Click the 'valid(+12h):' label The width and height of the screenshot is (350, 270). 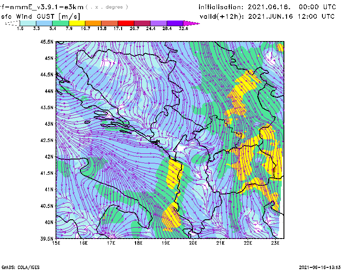pos(222,17)
